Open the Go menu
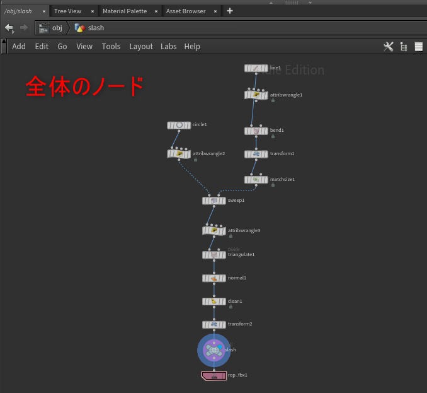Viewport: 427px width, 393px height. pyautogui.click(x=62, y=46)
